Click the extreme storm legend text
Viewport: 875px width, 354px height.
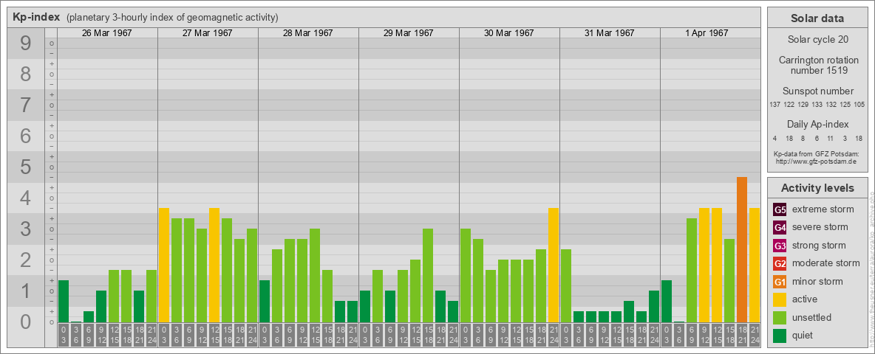pyautogui.click(x=823, y=209)
